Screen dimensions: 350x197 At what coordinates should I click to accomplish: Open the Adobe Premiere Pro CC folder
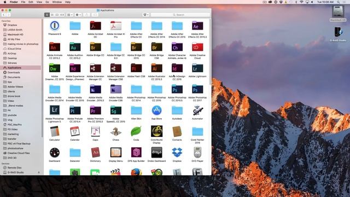click(x=95, y=111)
